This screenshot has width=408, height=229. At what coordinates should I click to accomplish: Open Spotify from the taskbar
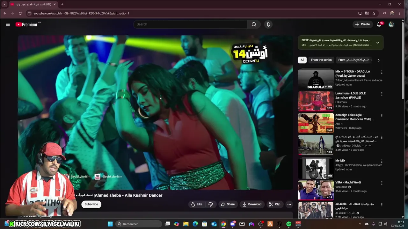(x=289, y=224)
